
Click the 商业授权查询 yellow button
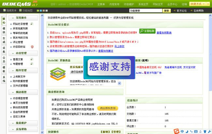pyautogui.click(x=108, y=108)
